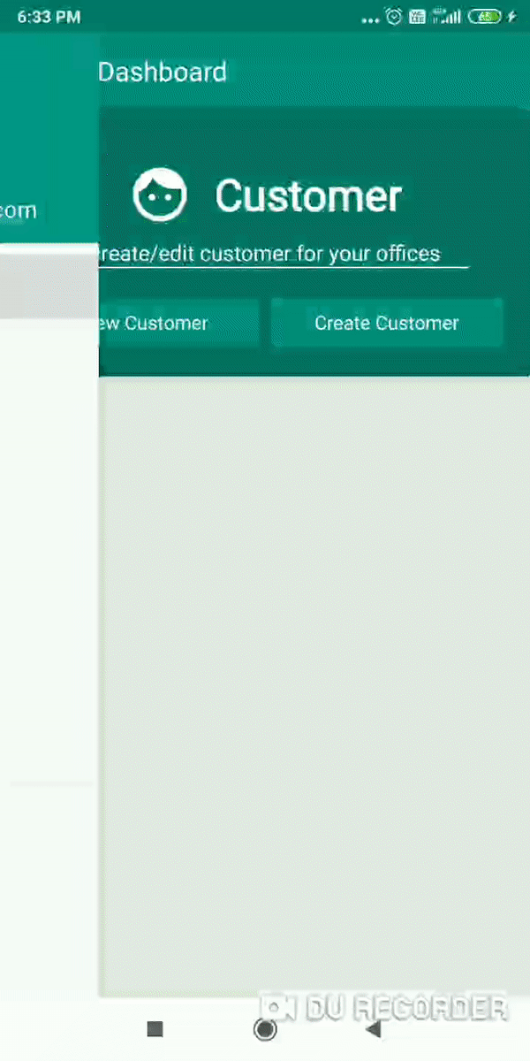Select the Customer card heading
This screenshot has height=1061, width=530.
[x=309, y=196]
